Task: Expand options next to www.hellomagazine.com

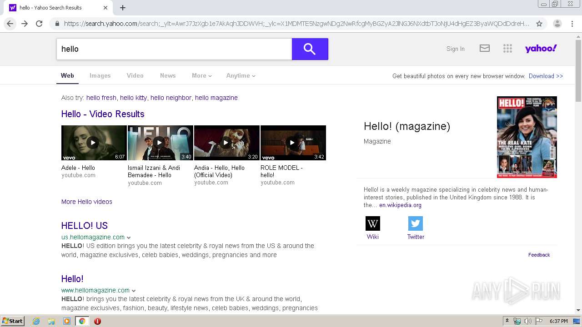Action: 134,291
